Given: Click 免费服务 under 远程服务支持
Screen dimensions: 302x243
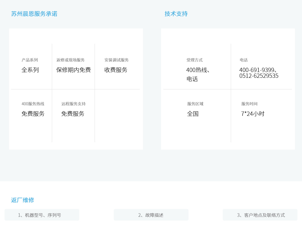Looking at the screenshot, I should (x=73, y=114).
